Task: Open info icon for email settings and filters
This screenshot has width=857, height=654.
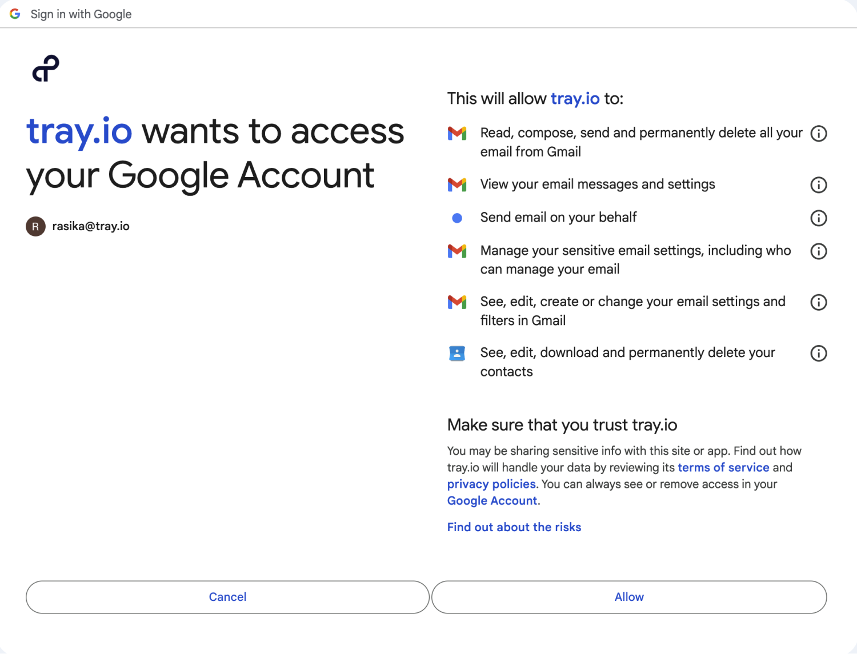Action: point(819,302)
